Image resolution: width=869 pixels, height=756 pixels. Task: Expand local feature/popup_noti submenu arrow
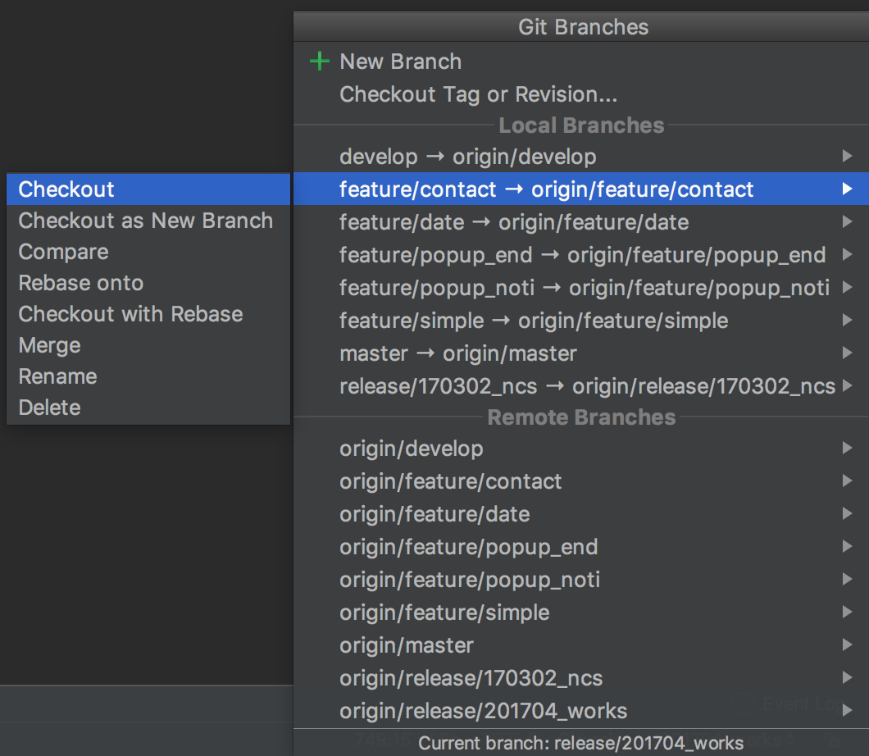[x=847, y=287]
